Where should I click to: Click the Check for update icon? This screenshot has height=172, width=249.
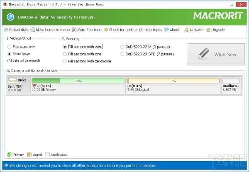point(106,30)
